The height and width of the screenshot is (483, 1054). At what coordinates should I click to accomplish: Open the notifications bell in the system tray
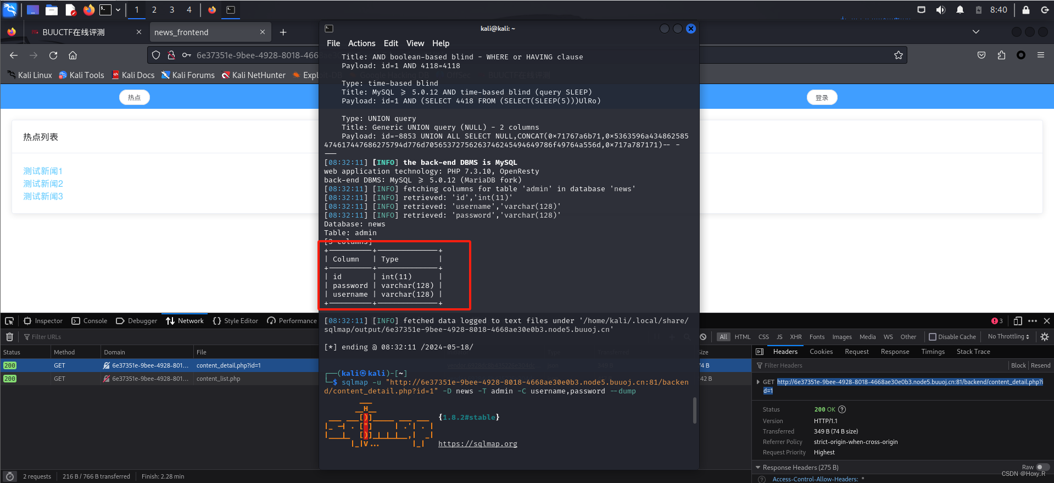pyautogui.click(x=960, y=10)
